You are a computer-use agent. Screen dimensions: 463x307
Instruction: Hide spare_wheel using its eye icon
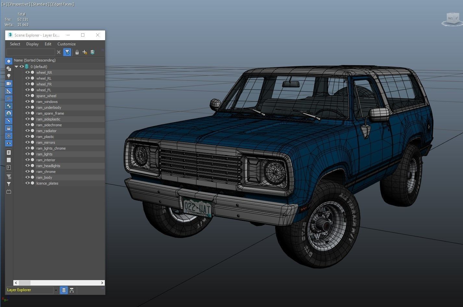28,96
